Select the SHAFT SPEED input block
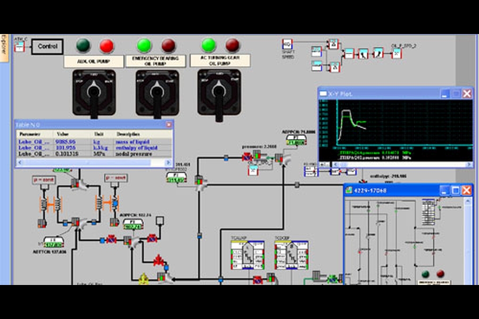The image size is (479, 319). (x=287, y=44)
